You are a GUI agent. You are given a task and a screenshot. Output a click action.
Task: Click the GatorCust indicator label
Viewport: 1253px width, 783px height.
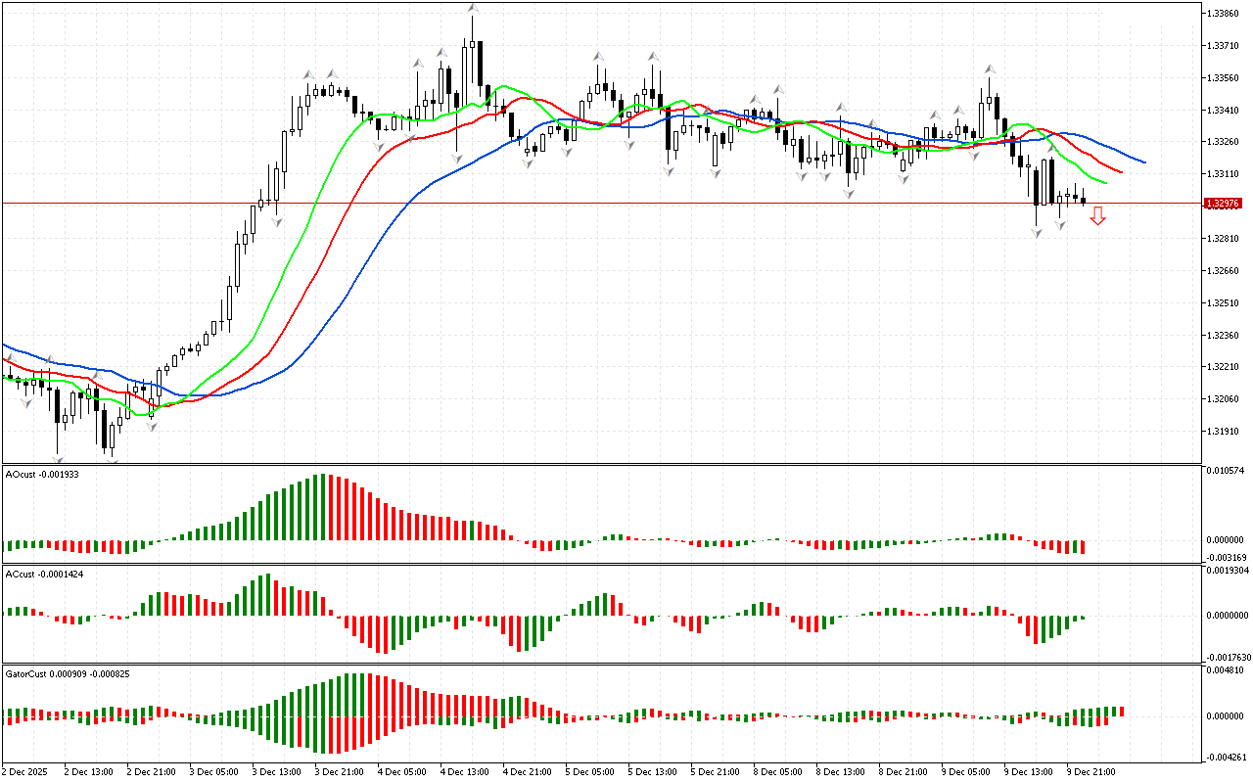[x=68, y=673]
